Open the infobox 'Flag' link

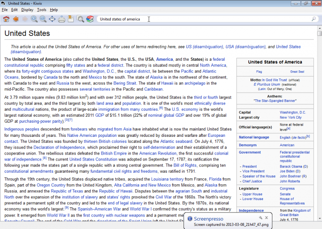[259, 72]
